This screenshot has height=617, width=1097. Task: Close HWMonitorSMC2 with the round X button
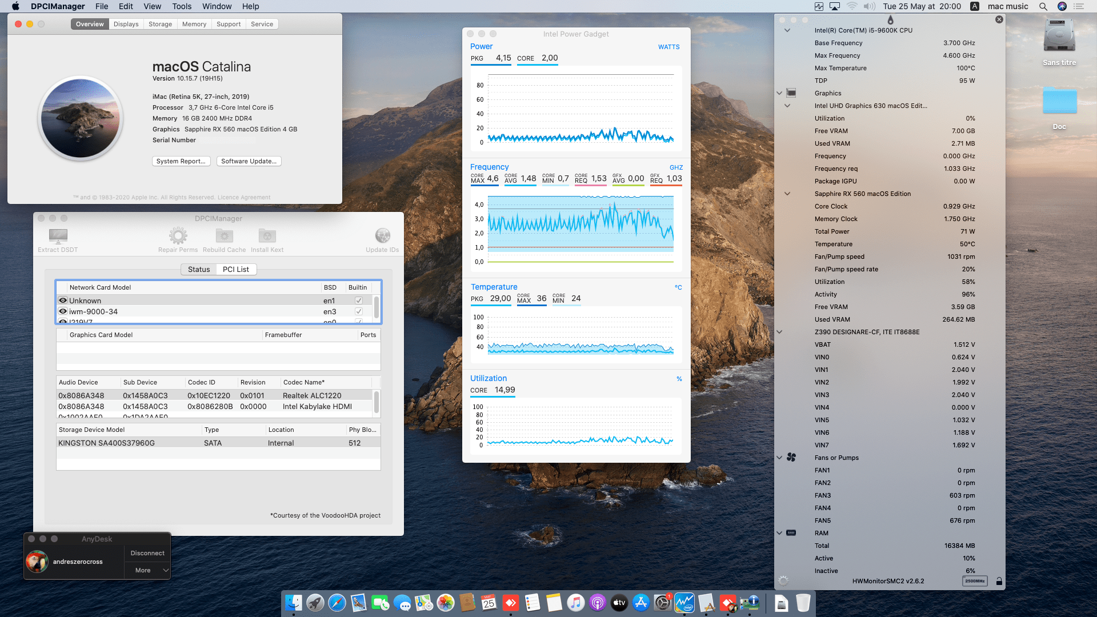coord(999,19)
